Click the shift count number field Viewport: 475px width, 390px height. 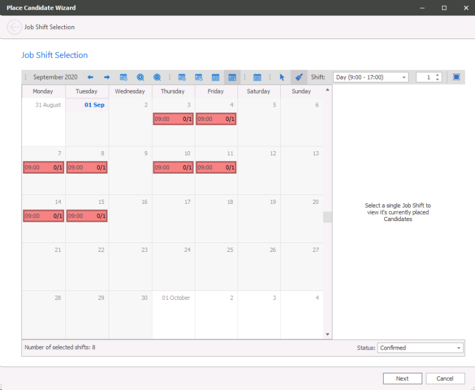(425, 77)
